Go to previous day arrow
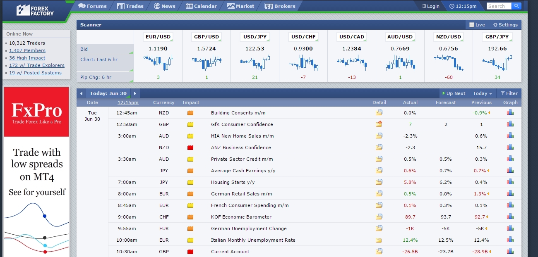Screen dimensions: 538x257 [x=82, y=93]
